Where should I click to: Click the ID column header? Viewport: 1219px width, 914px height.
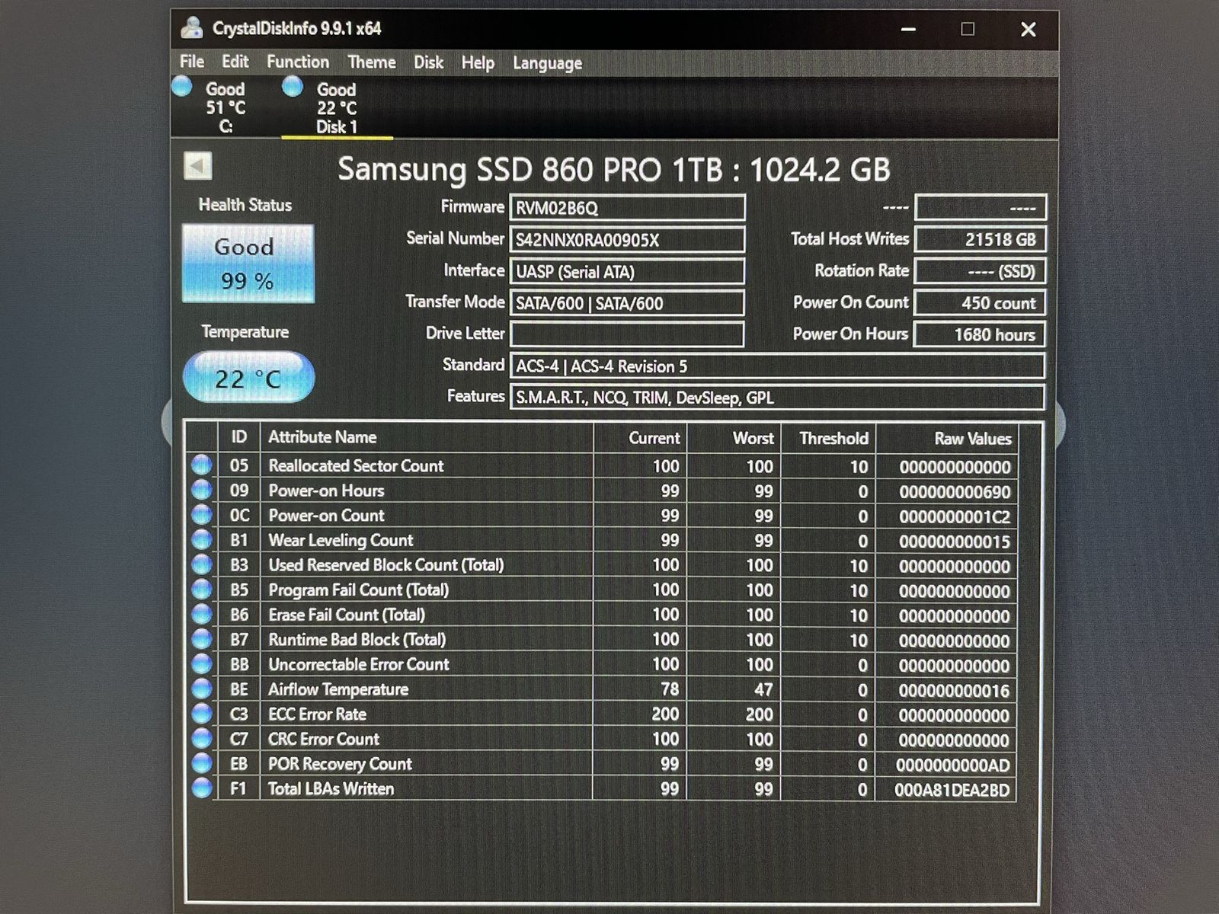[x=239, y=437]
